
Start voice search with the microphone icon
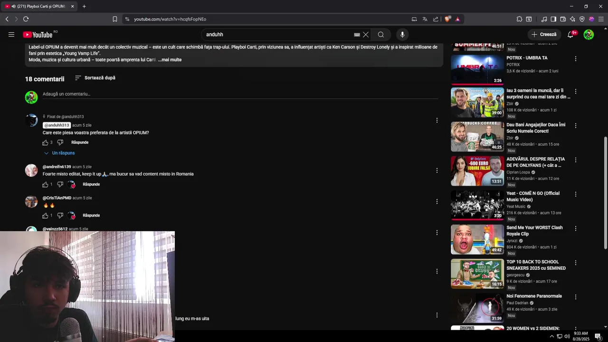pos(402,35)
